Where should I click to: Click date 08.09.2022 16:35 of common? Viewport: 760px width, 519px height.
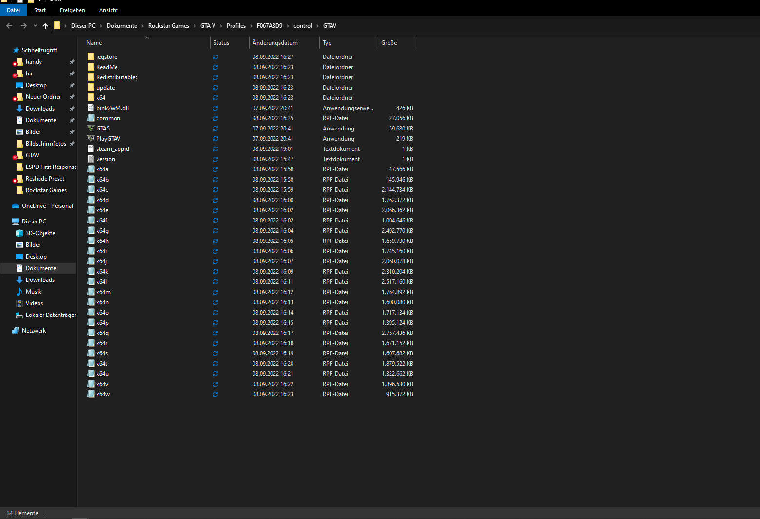273,118
